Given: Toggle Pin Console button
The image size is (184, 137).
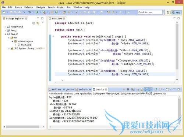Looking at the screenshot, I should point(156,89).
